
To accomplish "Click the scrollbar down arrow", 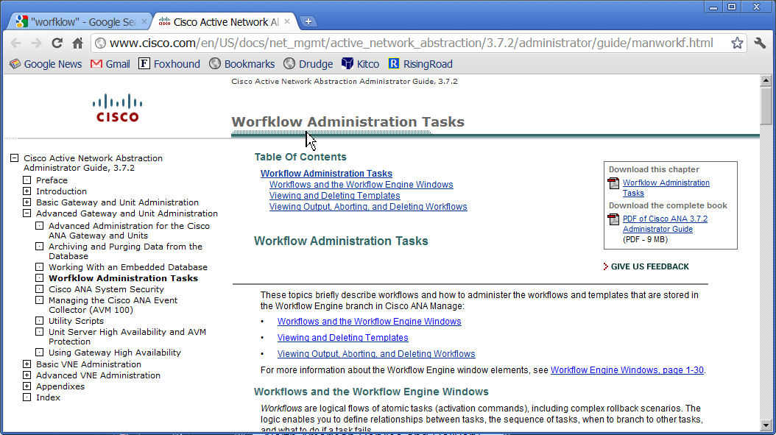I will (x=766, y=425).
